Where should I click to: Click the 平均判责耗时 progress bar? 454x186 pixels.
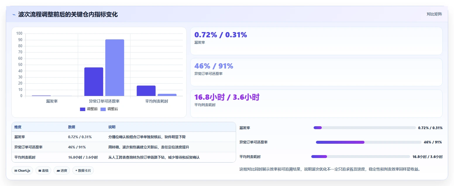point(361,157)
